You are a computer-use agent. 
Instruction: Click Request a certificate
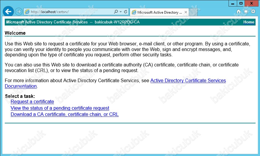point(32,101)
